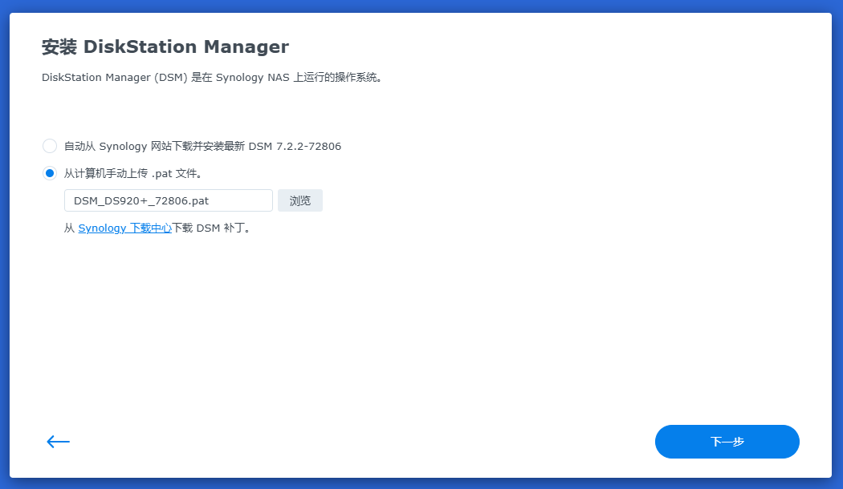The width and height of the screenshot is (843, 489).
Task: Go to the previous step with the left arrow
Action: [x=58, y=442]
